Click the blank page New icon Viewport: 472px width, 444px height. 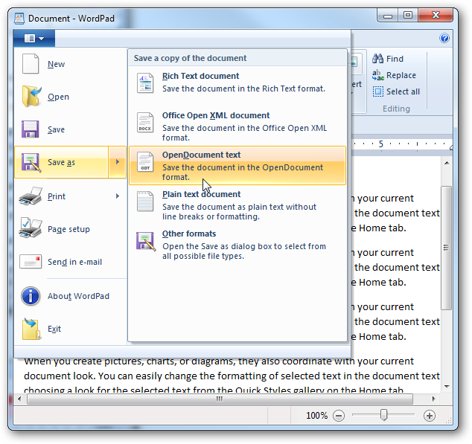coord(31,63)
